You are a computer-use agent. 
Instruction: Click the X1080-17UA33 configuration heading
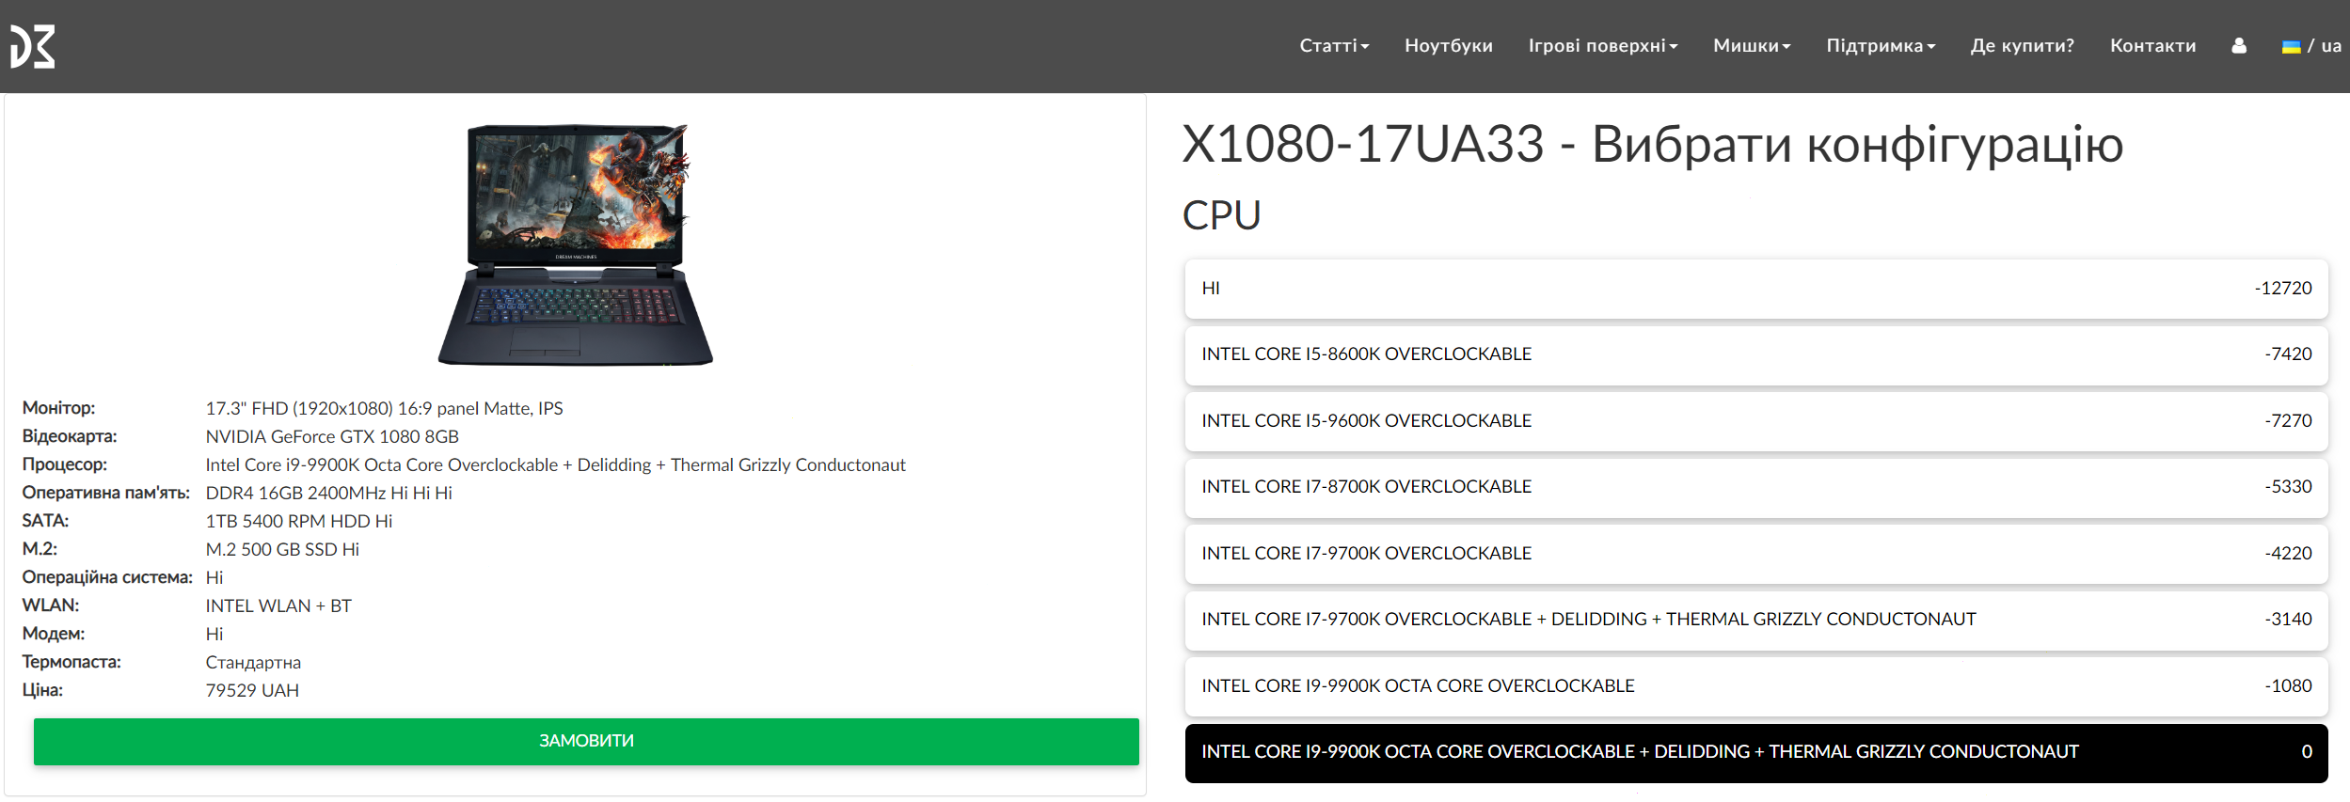click(1652, 145)
